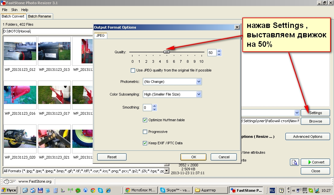
Task: Confirm with the OK button
Action: tap(193, 157)
